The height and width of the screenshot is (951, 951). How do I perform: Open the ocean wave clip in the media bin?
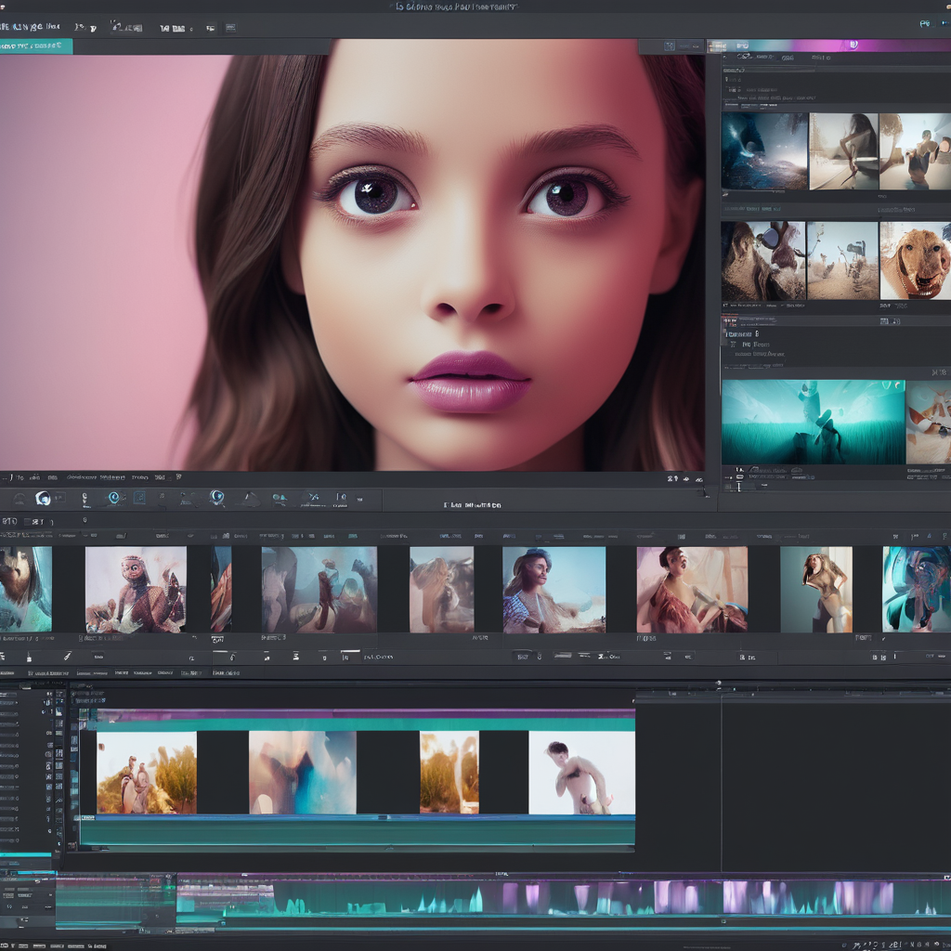[x=763, y=151]
